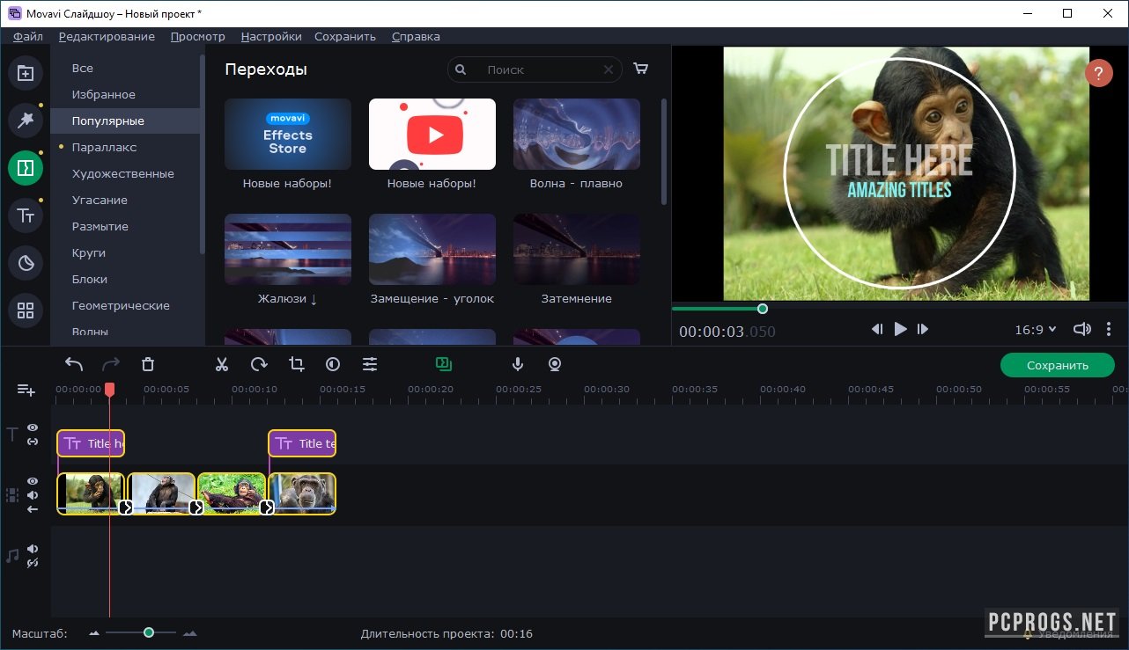The width and height of the screenshot is (1129, 650).
Task: Open transition between second and third clip
Action: point(196,508)
